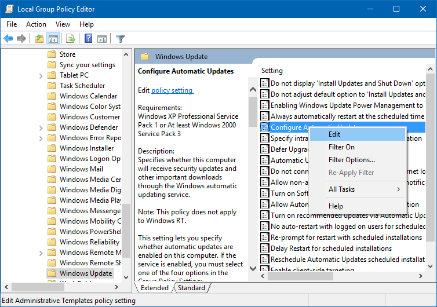Click the policy setting link
This screenshot has width=437, height=307.
click(172, 90)
